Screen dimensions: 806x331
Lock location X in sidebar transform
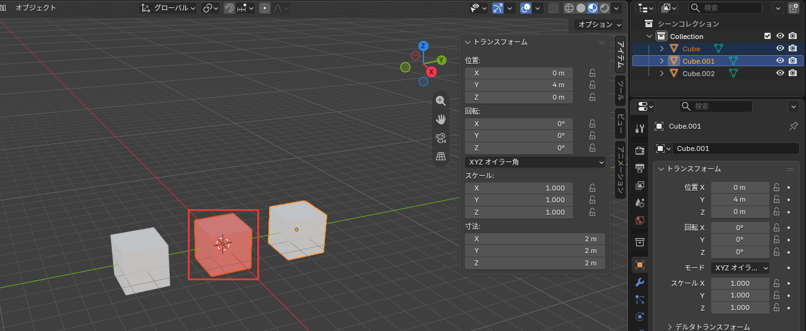(x=592, y=72)
